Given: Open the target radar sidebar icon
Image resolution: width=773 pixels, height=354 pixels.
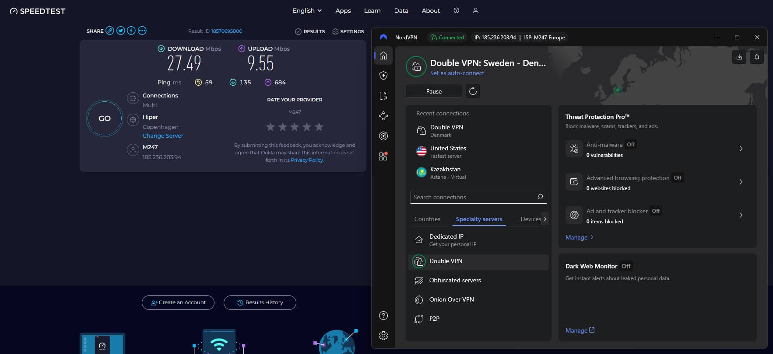Looking at the screenshot, I should (x=383, y=136).
